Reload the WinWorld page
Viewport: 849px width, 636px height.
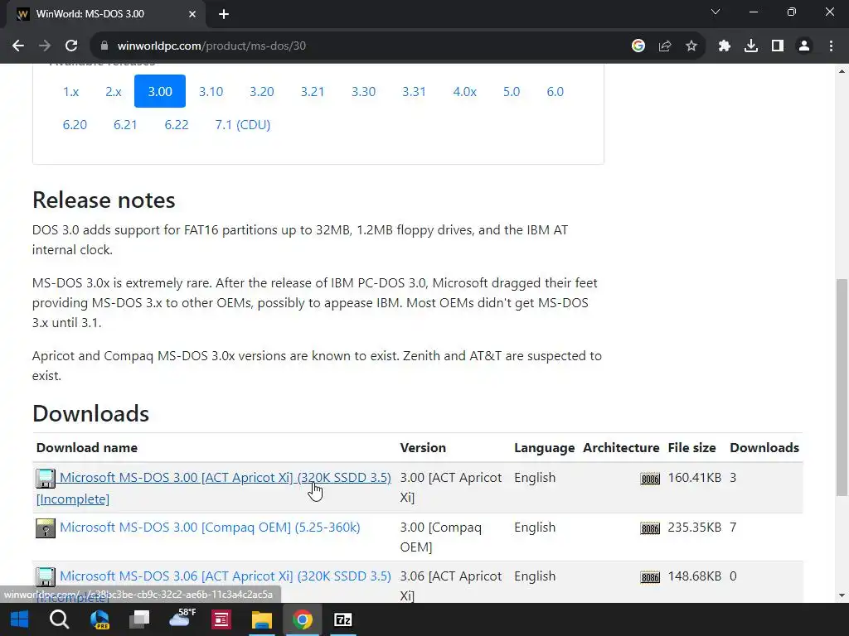point(71,46)
